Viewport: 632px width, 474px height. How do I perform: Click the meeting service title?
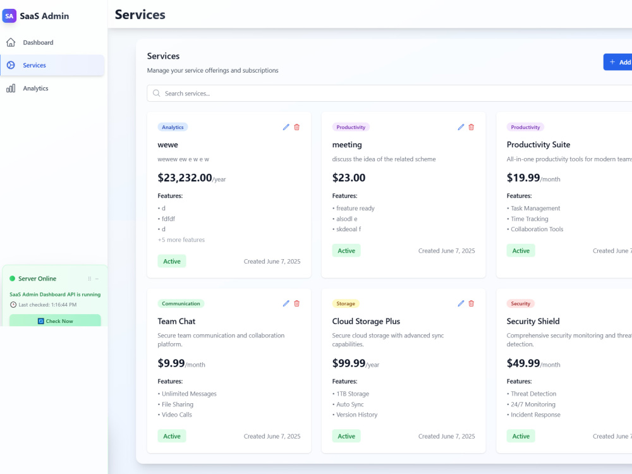pyautogui.click(x=347, y=145)
